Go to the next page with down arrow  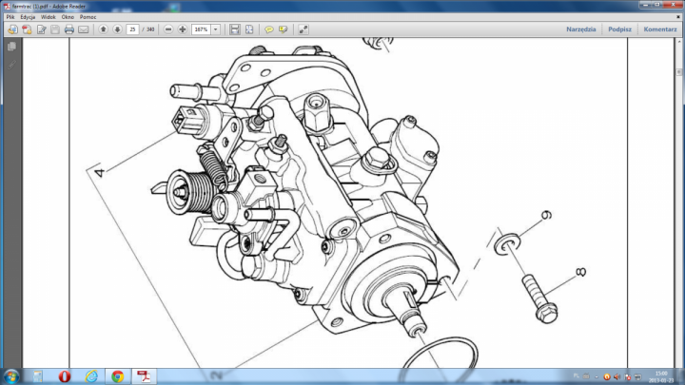(116, 29)
